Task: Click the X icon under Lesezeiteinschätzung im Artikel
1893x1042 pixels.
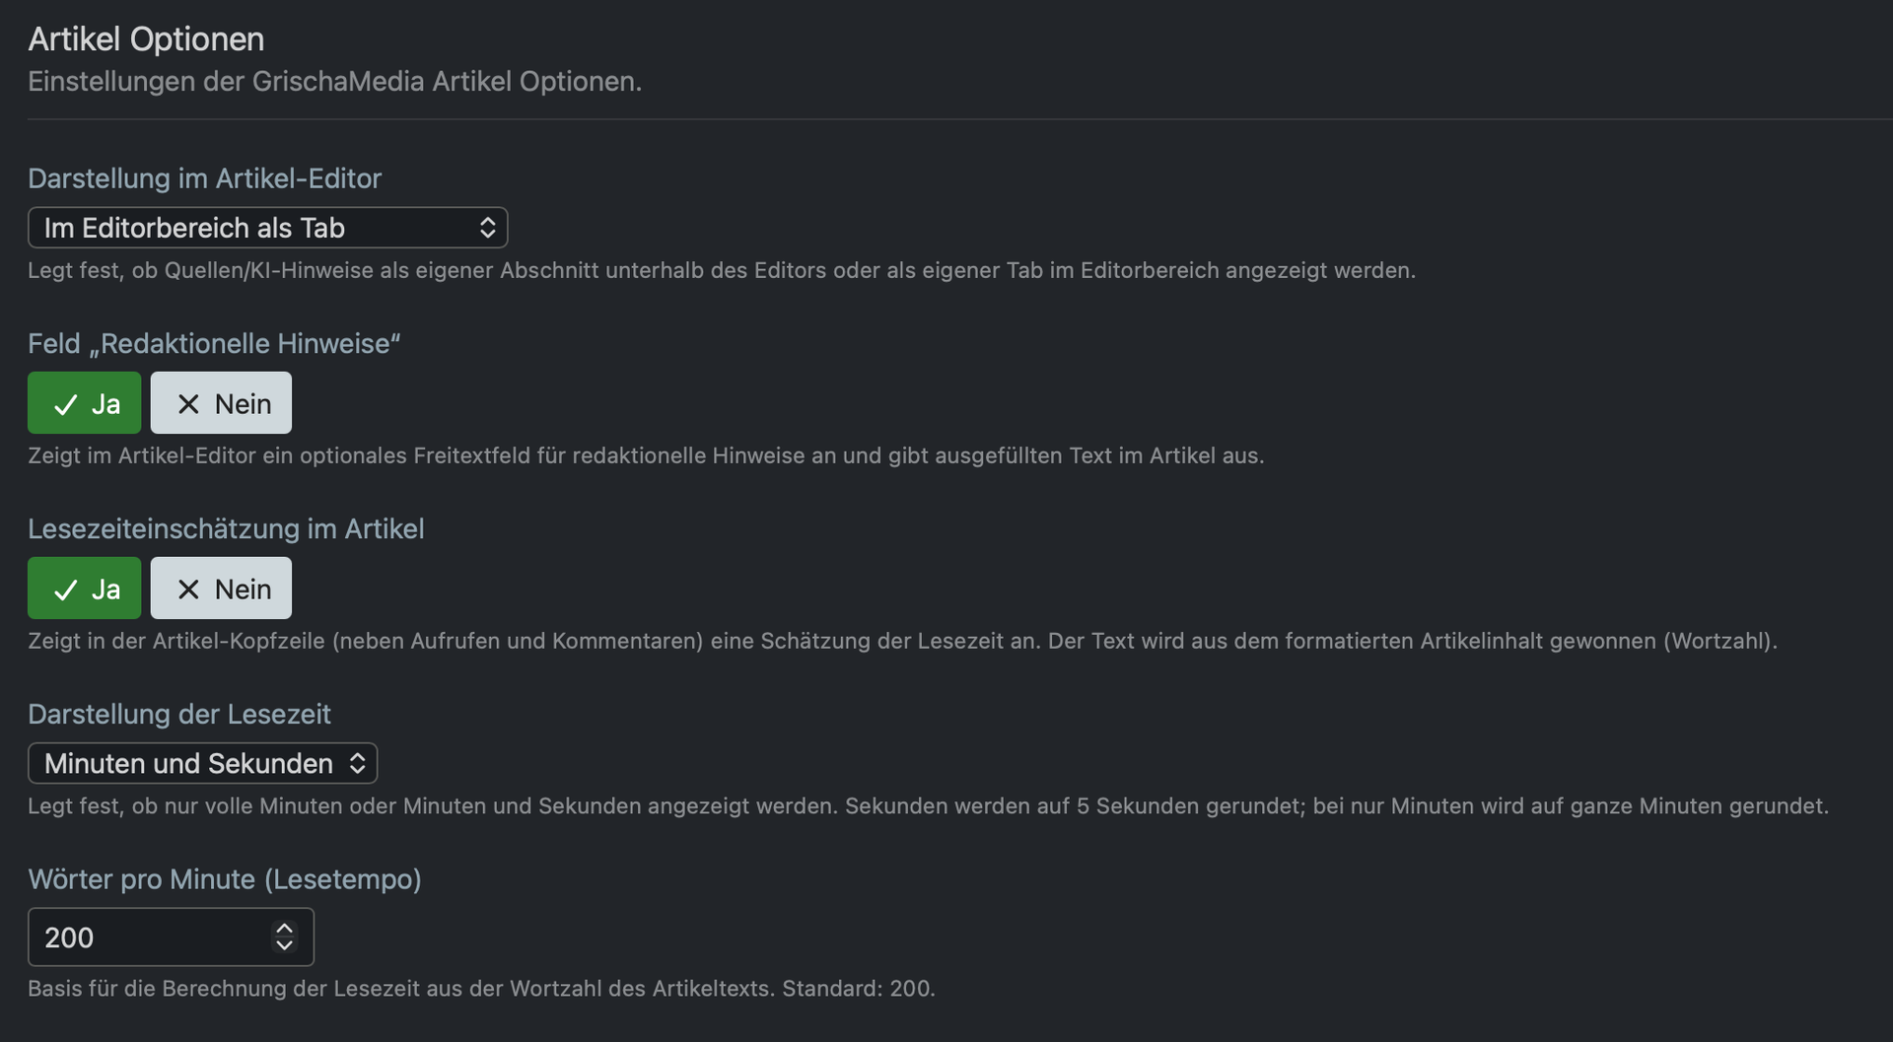Action: [188, 590]
